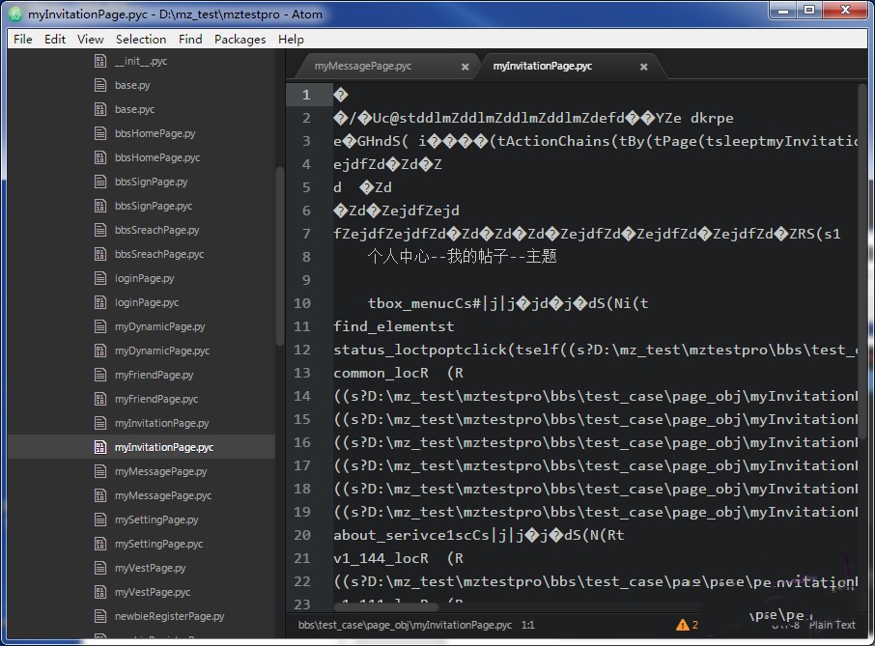
Task: Click the file icon beside base.py
Action: [99, 85]
